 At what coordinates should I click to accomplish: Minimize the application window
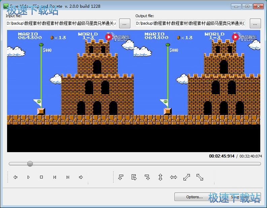(x=236, y=6)
